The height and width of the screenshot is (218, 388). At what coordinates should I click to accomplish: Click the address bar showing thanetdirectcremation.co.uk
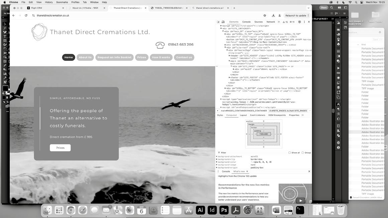[x=149, y=15]
